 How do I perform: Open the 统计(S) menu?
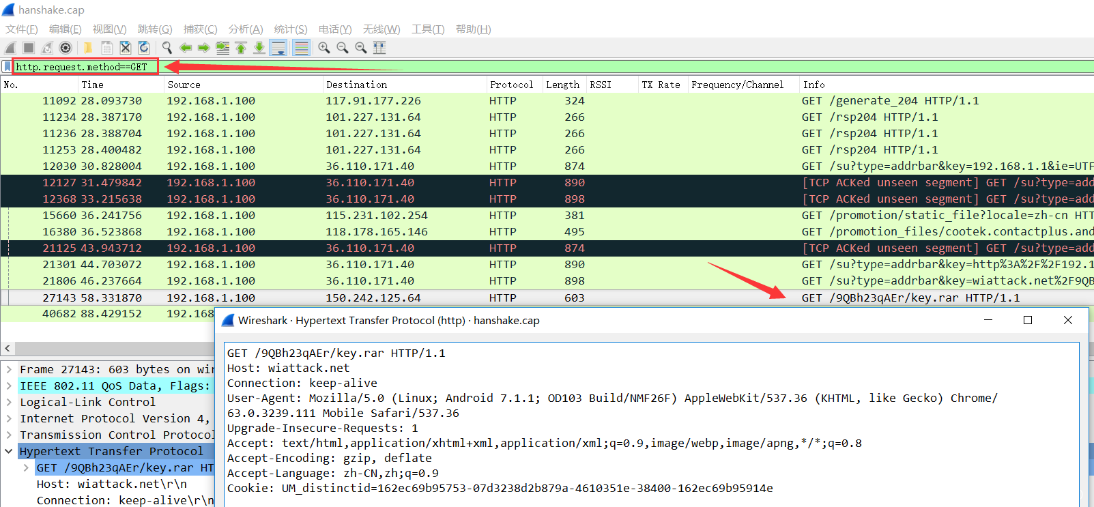click(x=290, y=29)
